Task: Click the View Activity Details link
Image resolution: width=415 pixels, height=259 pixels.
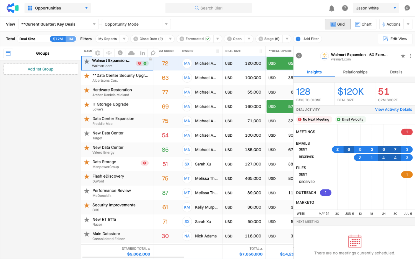Action: click(x=393, y=109)
